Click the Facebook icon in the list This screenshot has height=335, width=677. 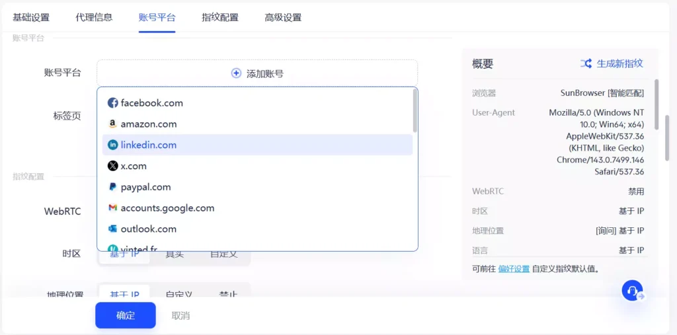pyautogui.click(x=112, y=103)
